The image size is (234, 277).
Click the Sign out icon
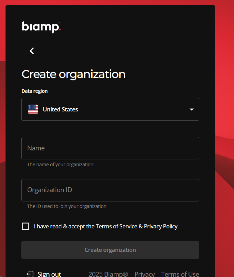[30, 274]
